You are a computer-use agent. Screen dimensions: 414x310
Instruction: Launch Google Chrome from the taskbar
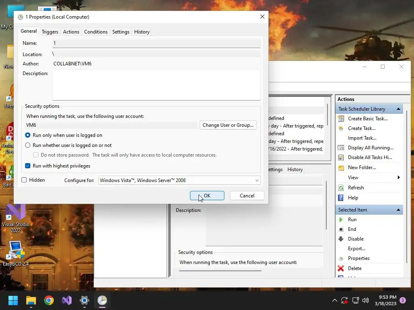tap(49, 300)
